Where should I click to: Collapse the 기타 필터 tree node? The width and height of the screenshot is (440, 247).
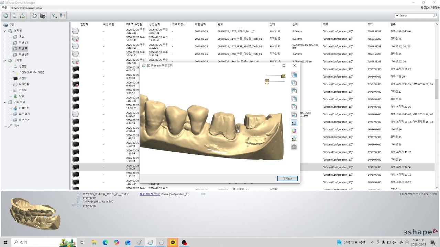click(x=5, y=102)
